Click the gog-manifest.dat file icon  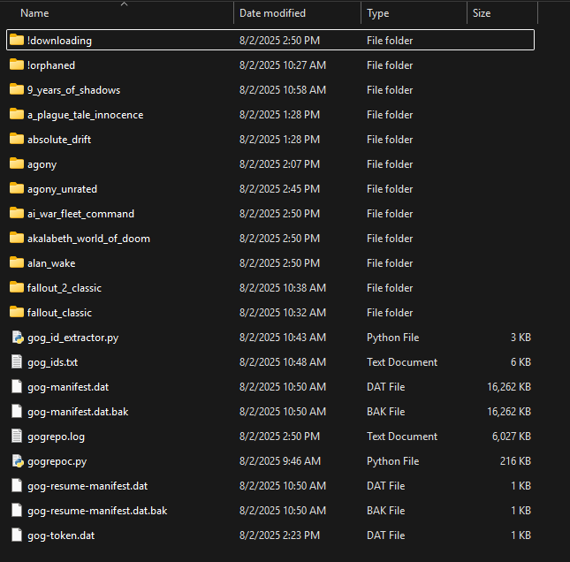(16, 387)
